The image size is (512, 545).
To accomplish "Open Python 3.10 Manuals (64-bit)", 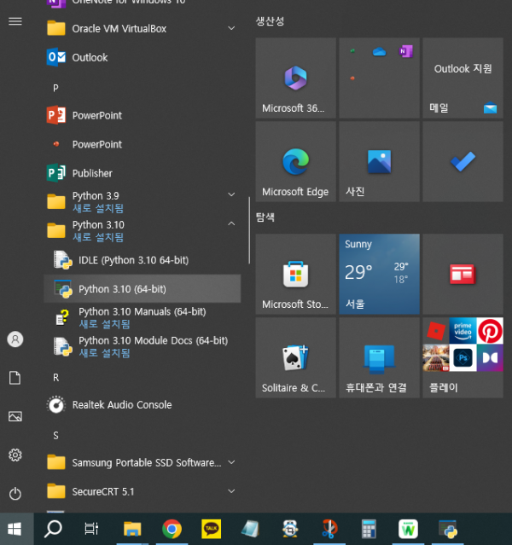I will tap(142, 317).
